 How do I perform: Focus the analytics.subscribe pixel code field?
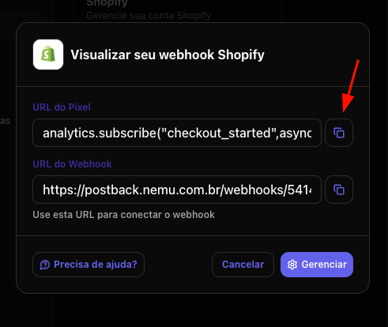click(x=177, y=133)
